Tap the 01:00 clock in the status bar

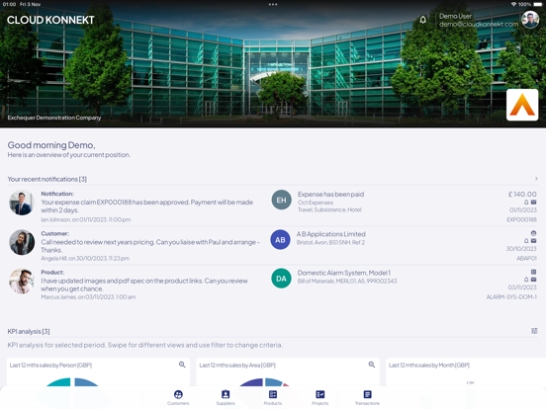coord(9,4)
